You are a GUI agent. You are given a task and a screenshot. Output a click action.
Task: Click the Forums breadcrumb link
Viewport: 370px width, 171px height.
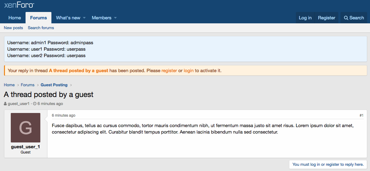[x=27, y=85]
